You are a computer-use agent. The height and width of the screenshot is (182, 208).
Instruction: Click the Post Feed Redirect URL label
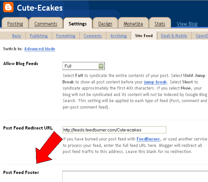(28, 128)
